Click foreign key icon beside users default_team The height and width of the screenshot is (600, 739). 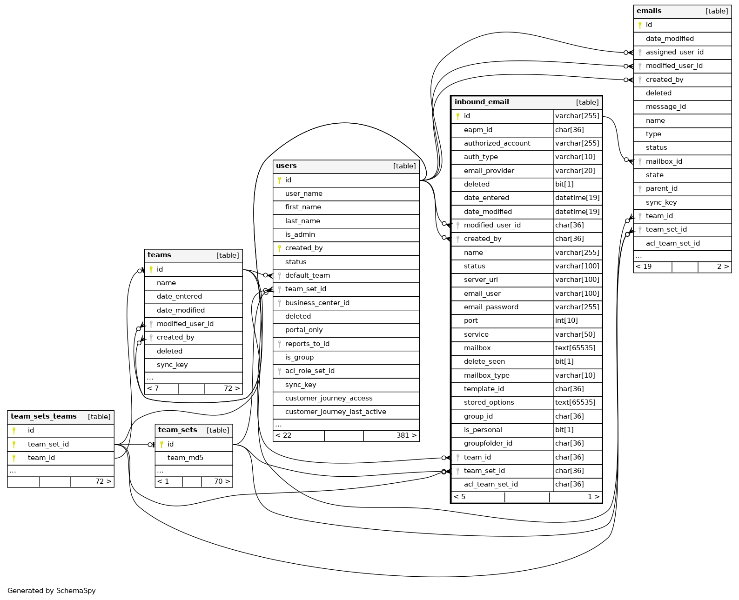click(x=279, y=276)
